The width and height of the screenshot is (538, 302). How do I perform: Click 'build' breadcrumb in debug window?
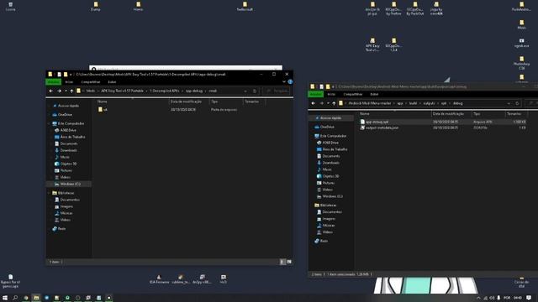413,103
